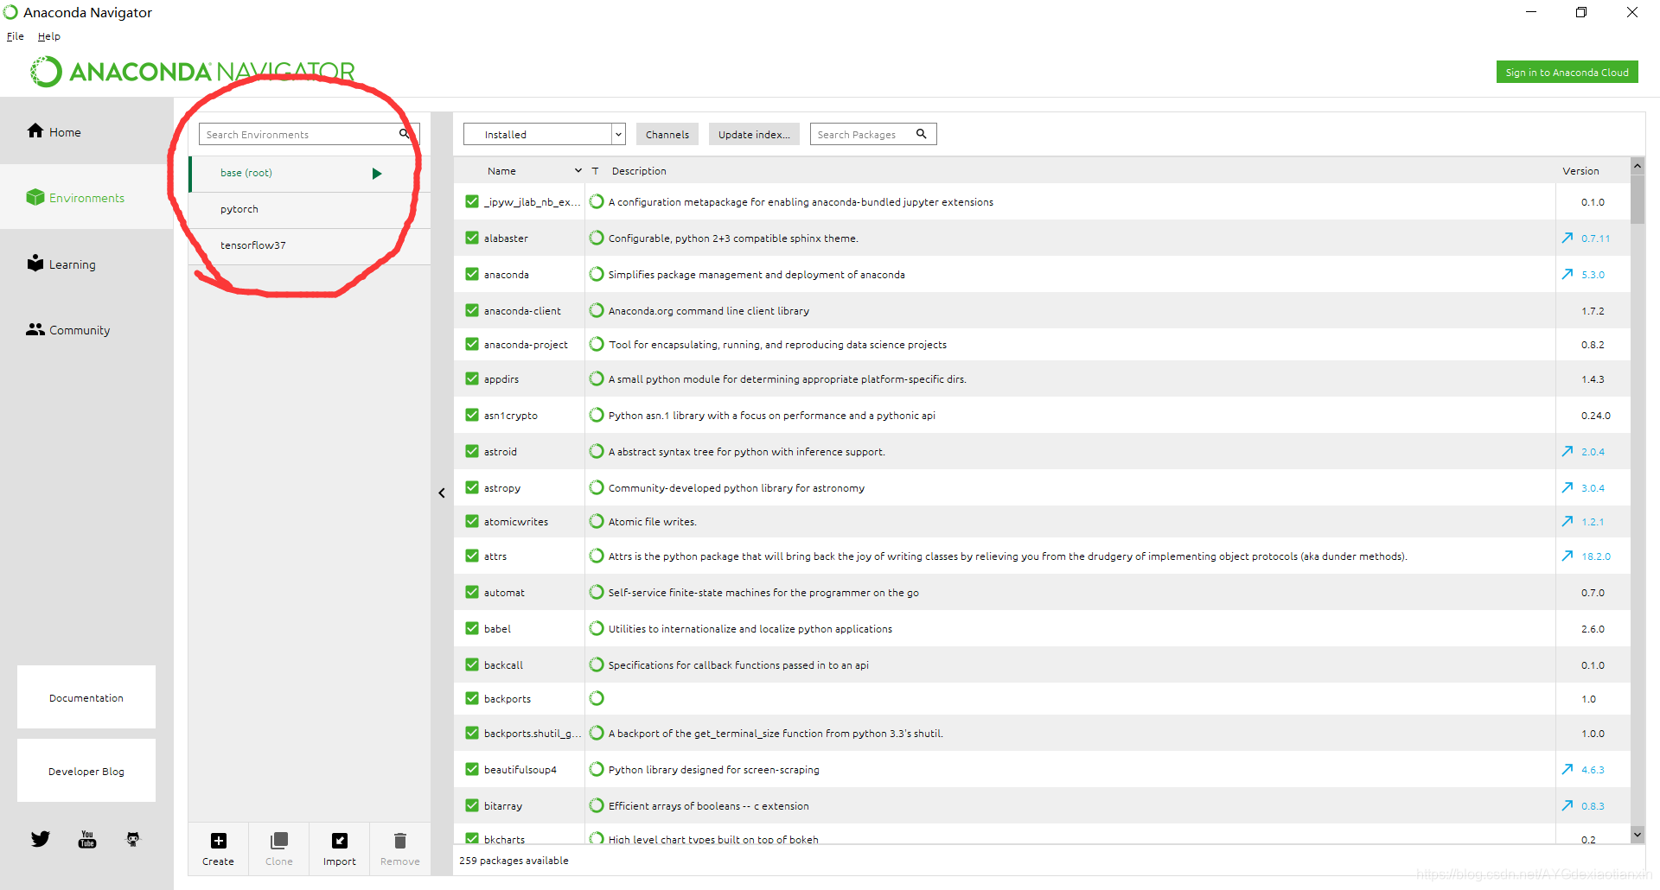Image resolution: width=1660 pixels, height=890 pixels.
Task: Click the upgrade arrow for astropy
Action: click(x=1567, y=487)
